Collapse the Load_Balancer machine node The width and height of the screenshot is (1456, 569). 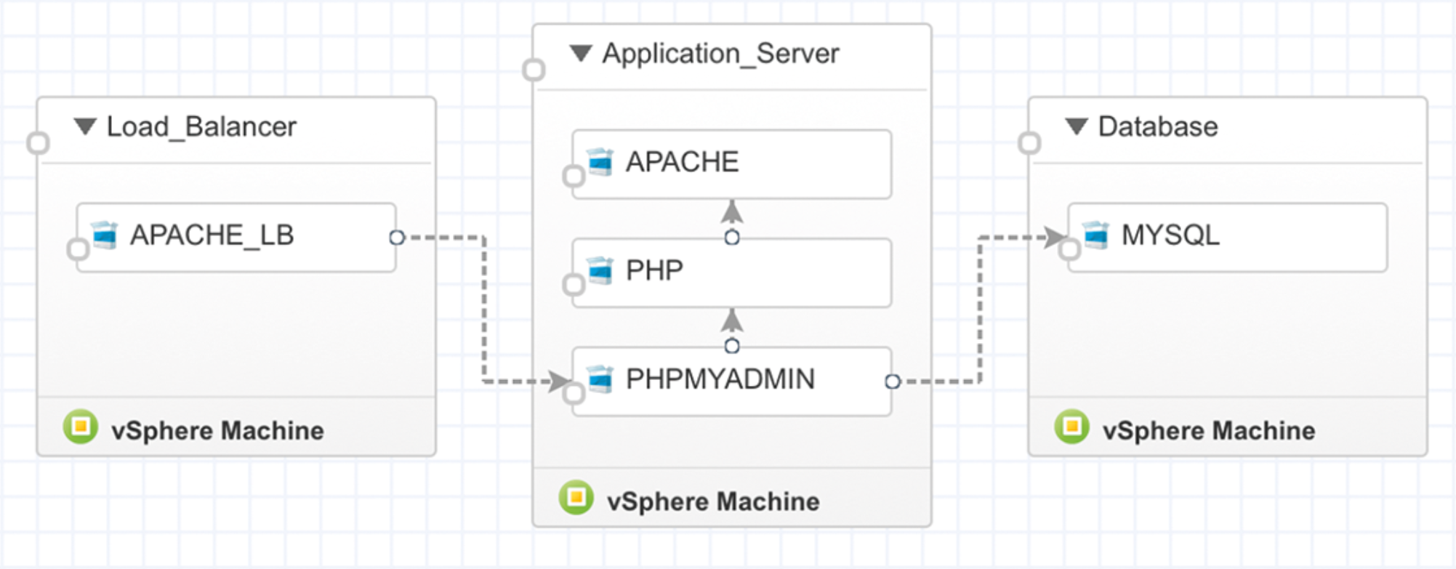pos(85,127)
